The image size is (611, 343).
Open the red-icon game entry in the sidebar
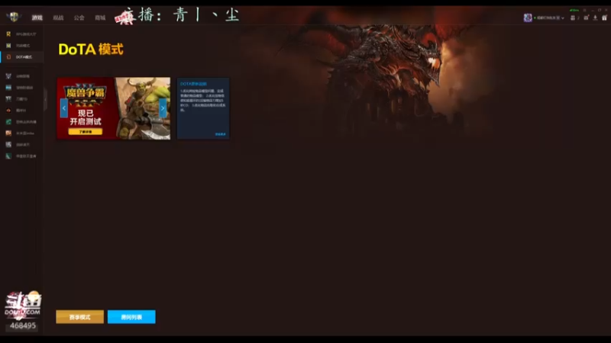coord(22,111)
